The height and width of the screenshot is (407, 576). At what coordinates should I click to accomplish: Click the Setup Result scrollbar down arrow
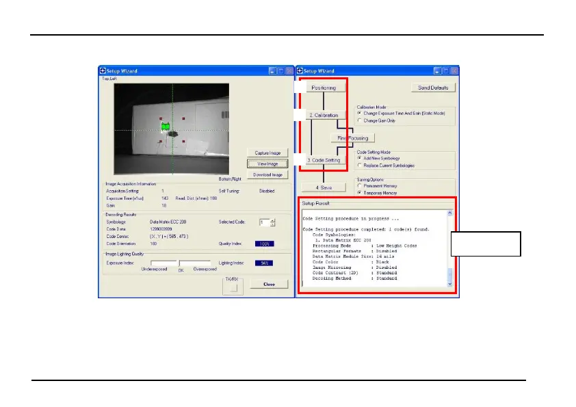(x=450, y=285)
